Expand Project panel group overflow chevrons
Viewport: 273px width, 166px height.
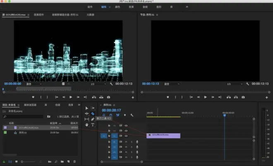(79, 105)
